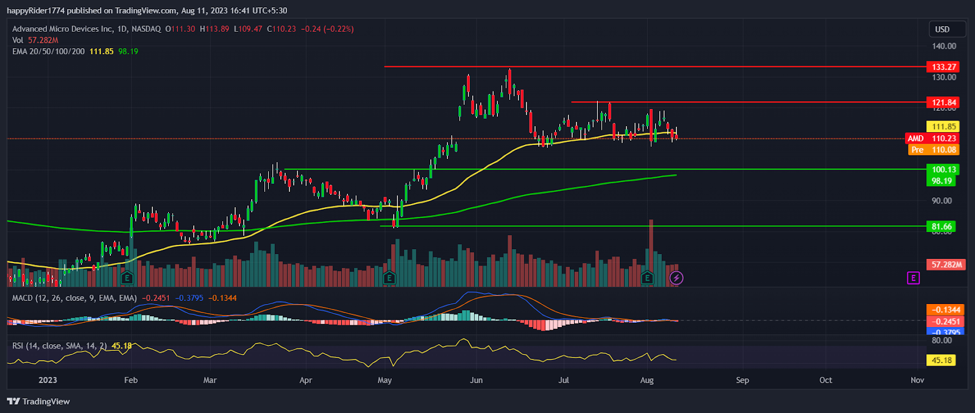Select the RSI indicator legend
This screenshot has height=413, width=975.
coord(59,345)
